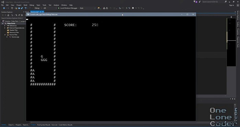Open the Toolbox side tab
The height and width of the screenshot is (127, 240).
(238, 24)
